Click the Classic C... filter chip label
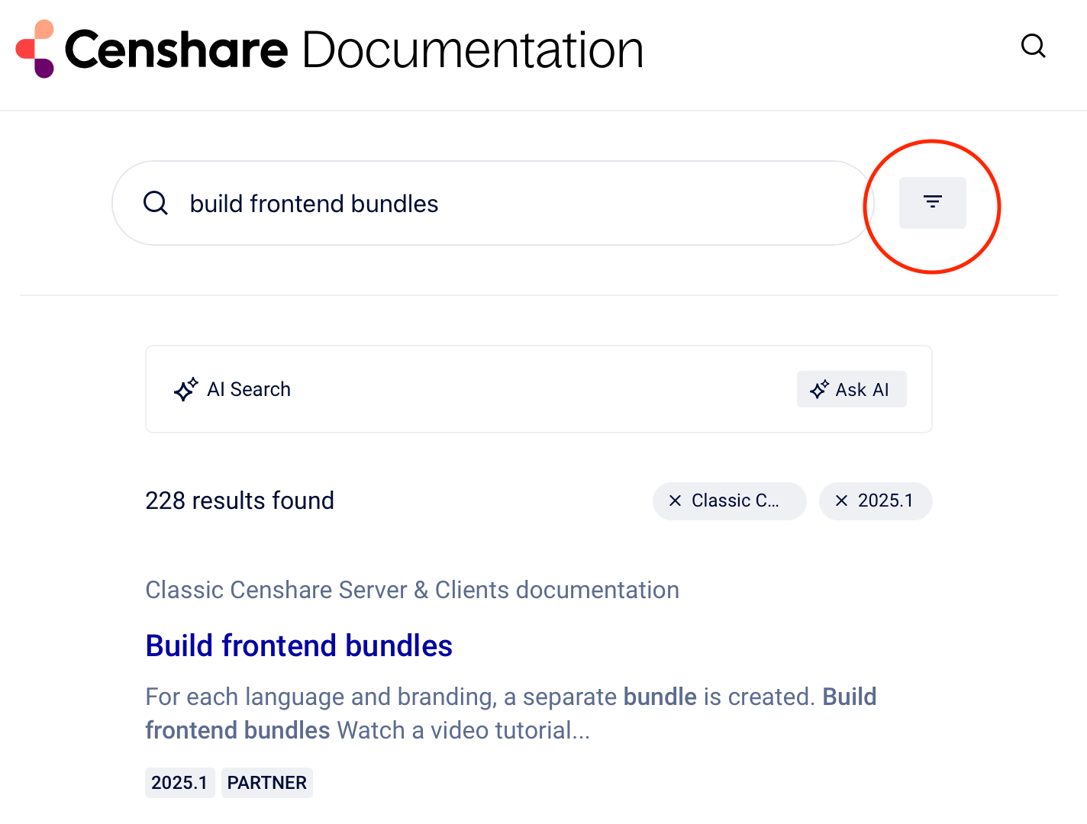The height and width of the screenshot is (824, 1087). [735, 501]
